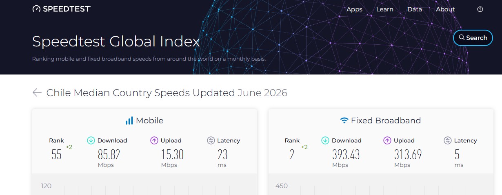502x195 pixels.
Task: Click the Fixed Broadband wifi icon
Action: coord(344,121)
